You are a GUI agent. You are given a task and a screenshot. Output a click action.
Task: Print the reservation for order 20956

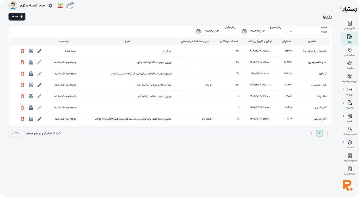click(31, 108)
